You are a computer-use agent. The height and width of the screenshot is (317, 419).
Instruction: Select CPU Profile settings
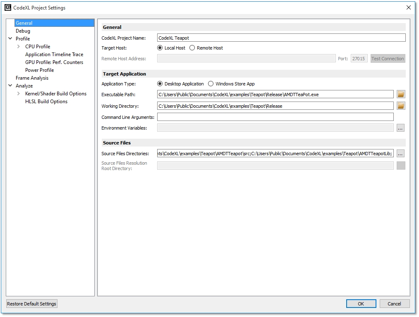[38, 46]
